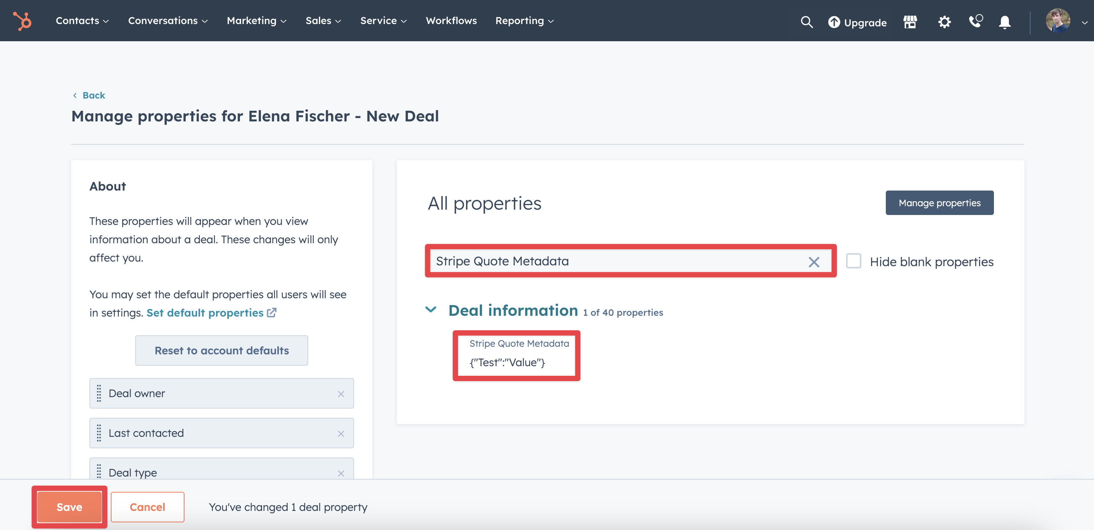Click the Cancel button
This screenshot has width=1094, height=530.
coord(147,507)
